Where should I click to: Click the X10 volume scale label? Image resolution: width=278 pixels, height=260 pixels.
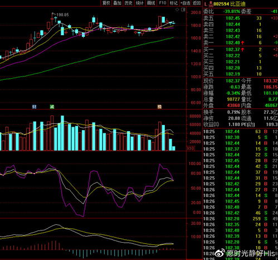[x=191, y=148]
